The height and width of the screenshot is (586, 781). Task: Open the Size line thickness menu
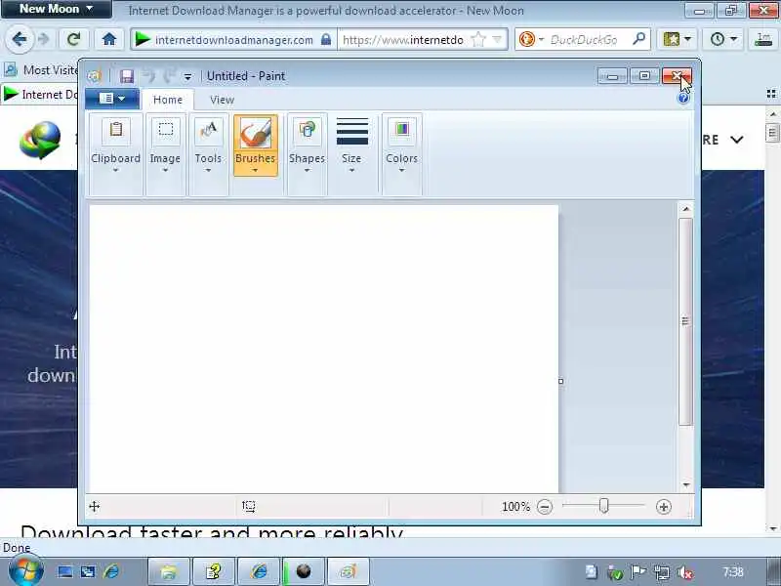point(351,145)
